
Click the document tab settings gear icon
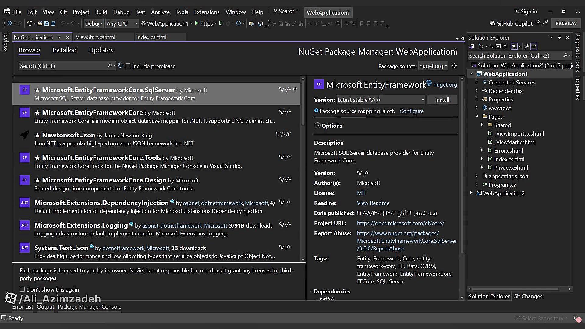tap(463, 38)
